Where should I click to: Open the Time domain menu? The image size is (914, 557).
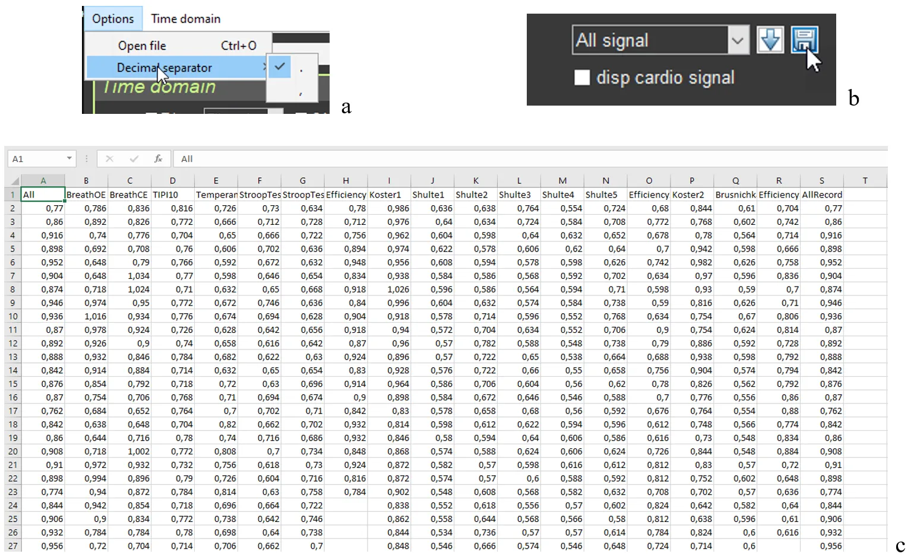pos(185,19)
